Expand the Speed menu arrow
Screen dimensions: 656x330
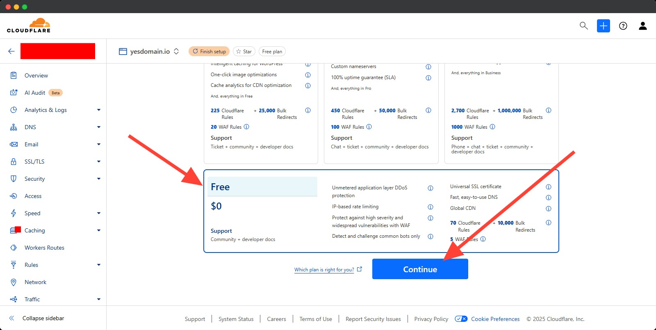[x=99, y=213]
